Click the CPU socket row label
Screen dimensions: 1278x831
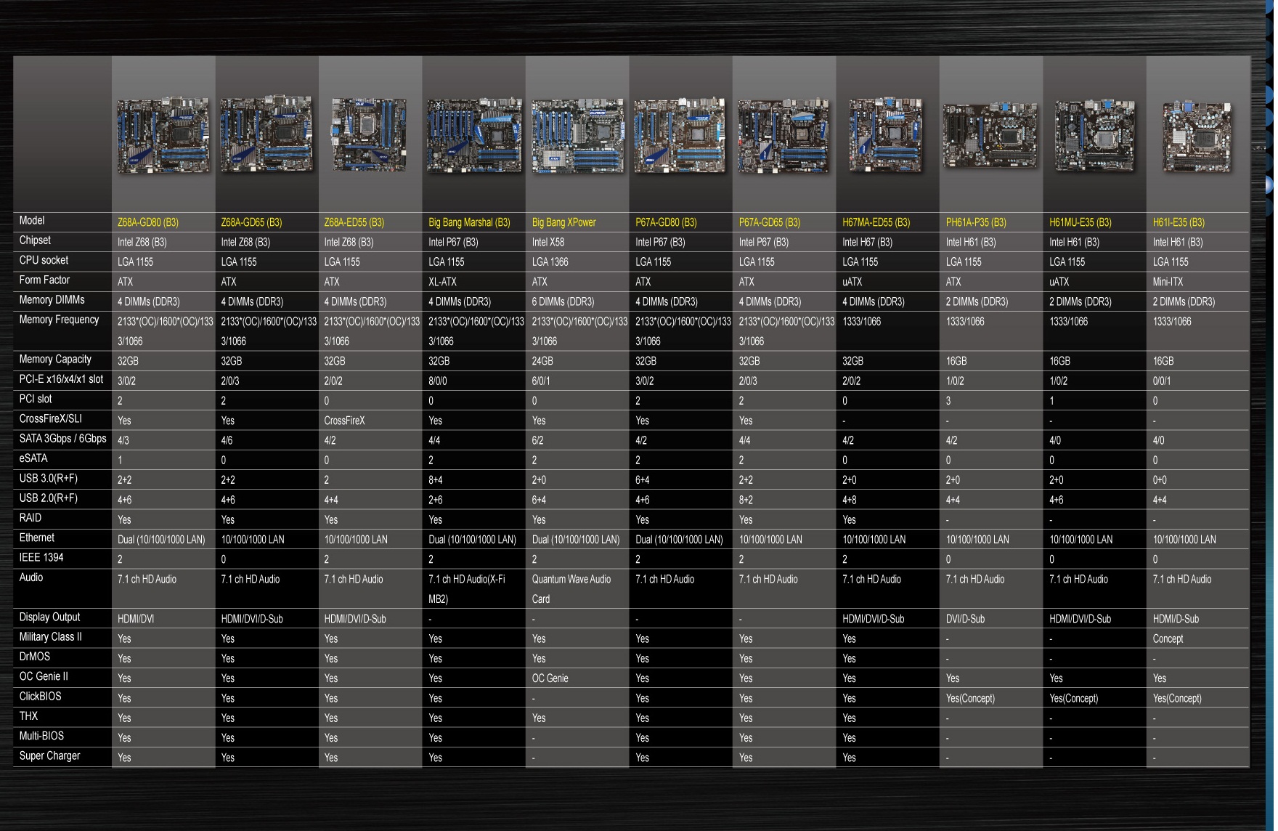(44, 260)
